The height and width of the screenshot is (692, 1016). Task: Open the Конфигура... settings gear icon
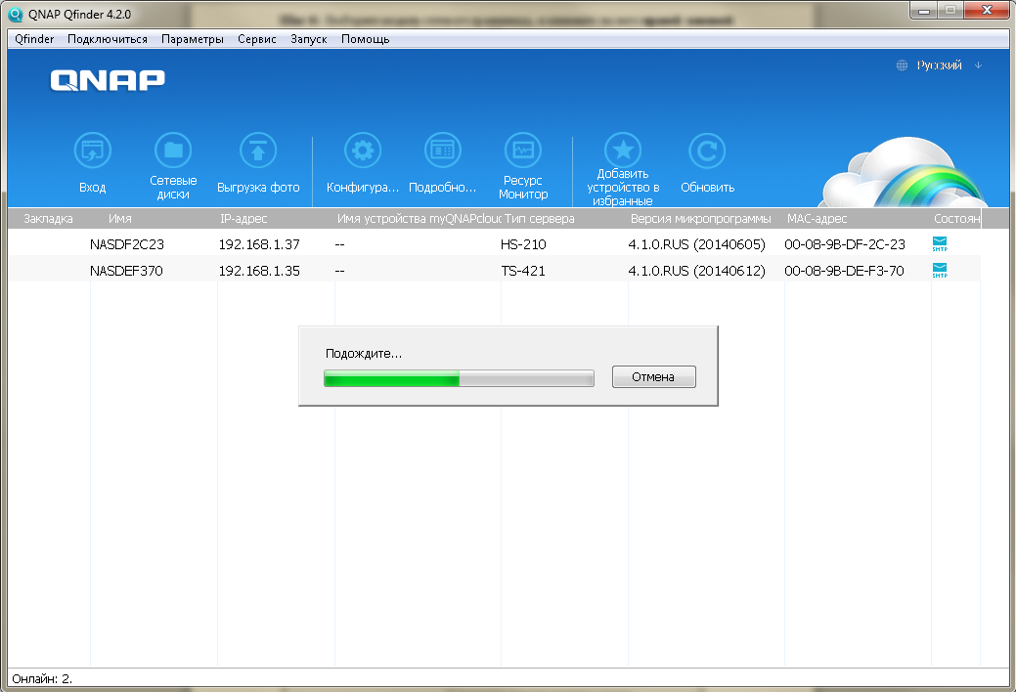(x=362, y=151)
